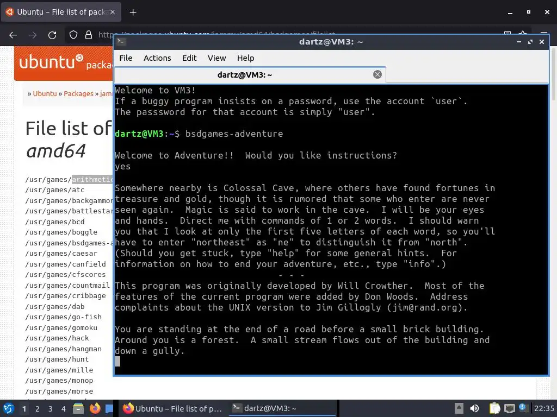Open the file manager from the taskbar
The width and height of the screenshot is (557, 417).
click(x=78, y=408)
